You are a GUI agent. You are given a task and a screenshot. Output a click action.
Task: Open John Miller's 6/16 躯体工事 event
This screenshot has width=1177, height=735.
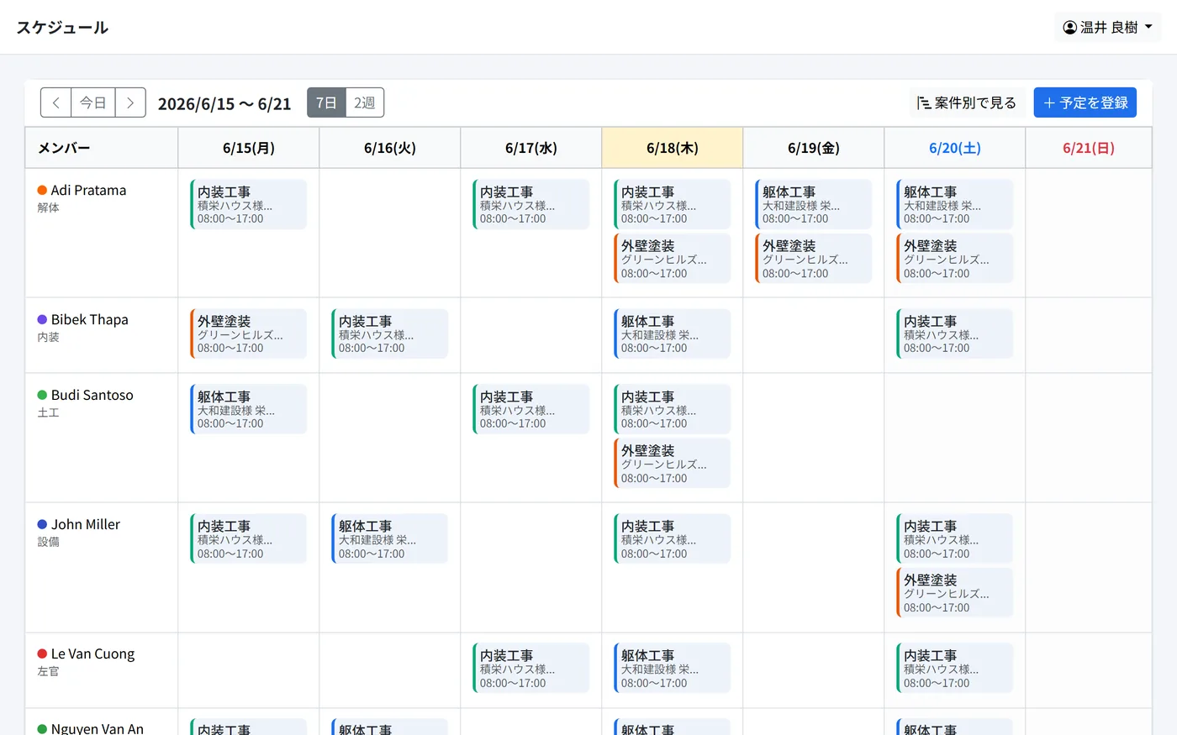tap(390, 539)
